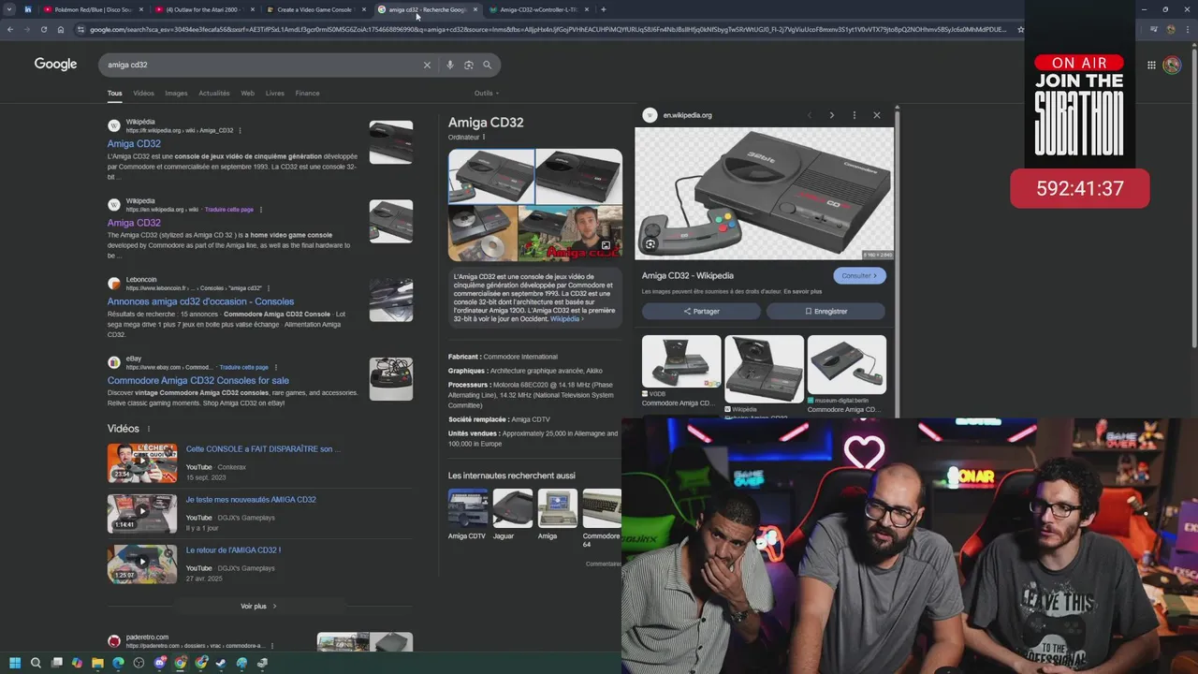Click En savoir plus about image rights
The height and width of the screenshot is (674, 1198).
tap(803, 291)
